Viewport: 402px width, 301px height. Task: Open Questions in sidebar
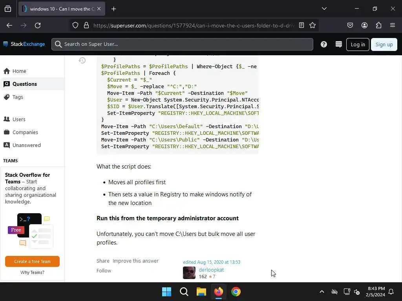pos(32,84)
